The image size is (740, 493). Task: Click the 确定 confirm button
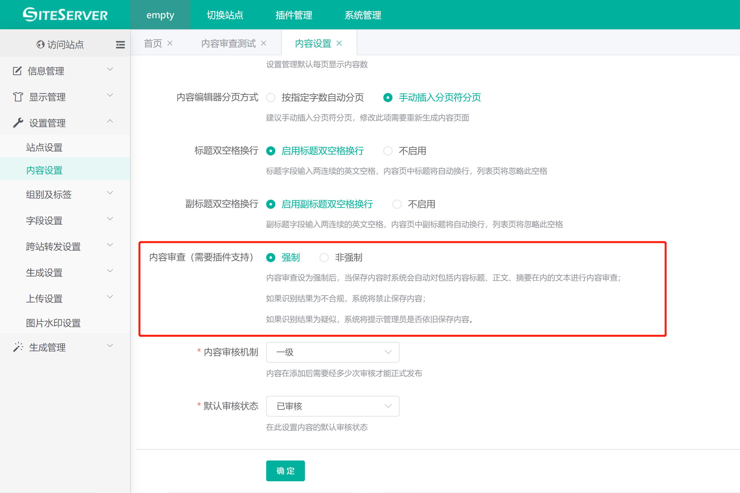coord(285,471)
